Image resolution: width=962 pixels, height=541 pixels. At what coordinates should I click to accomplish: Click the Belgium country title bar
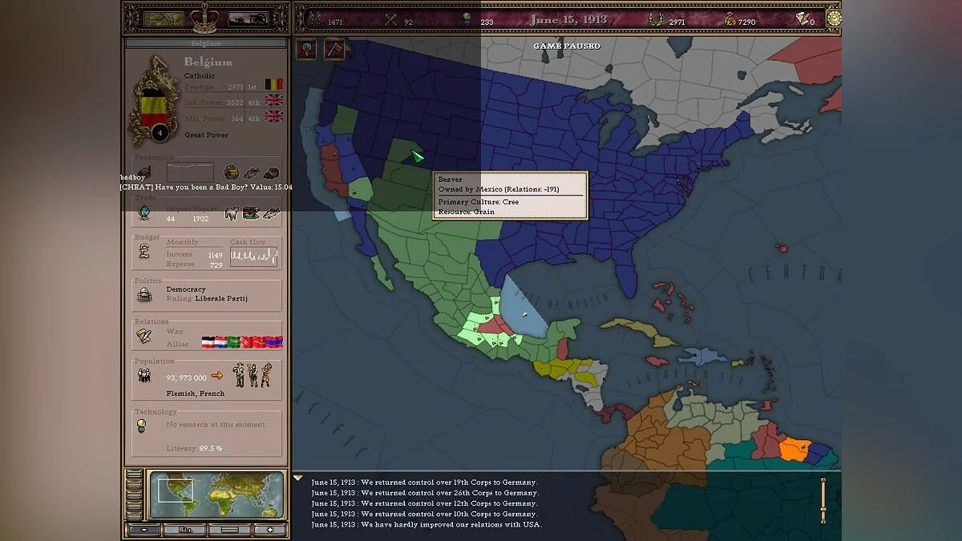point(206,43)
